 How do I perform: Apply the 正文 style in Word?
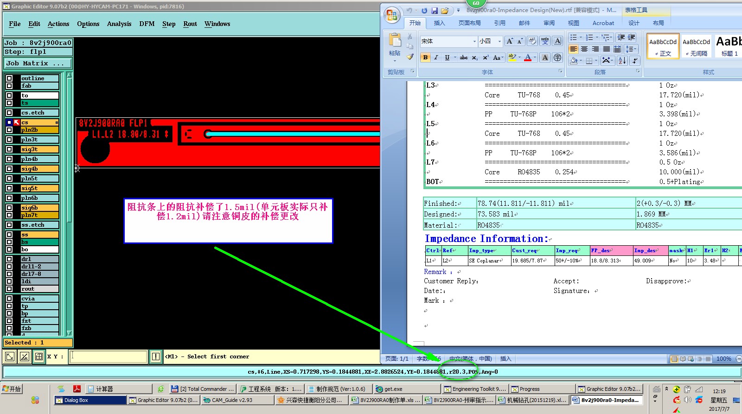click(663, 47)
